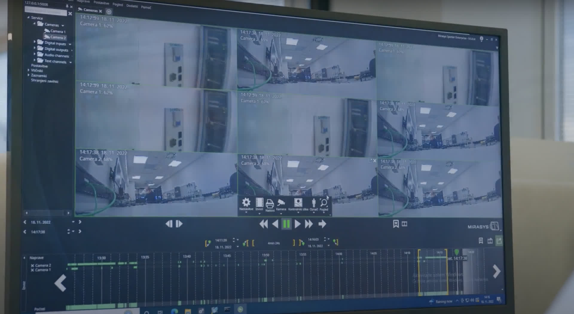
Task: Click the Označi person icon
Action: tap(314, 203)
